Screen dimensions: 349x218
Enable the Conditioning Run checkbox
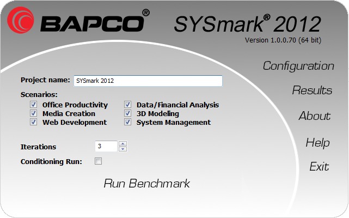(99, 161)
